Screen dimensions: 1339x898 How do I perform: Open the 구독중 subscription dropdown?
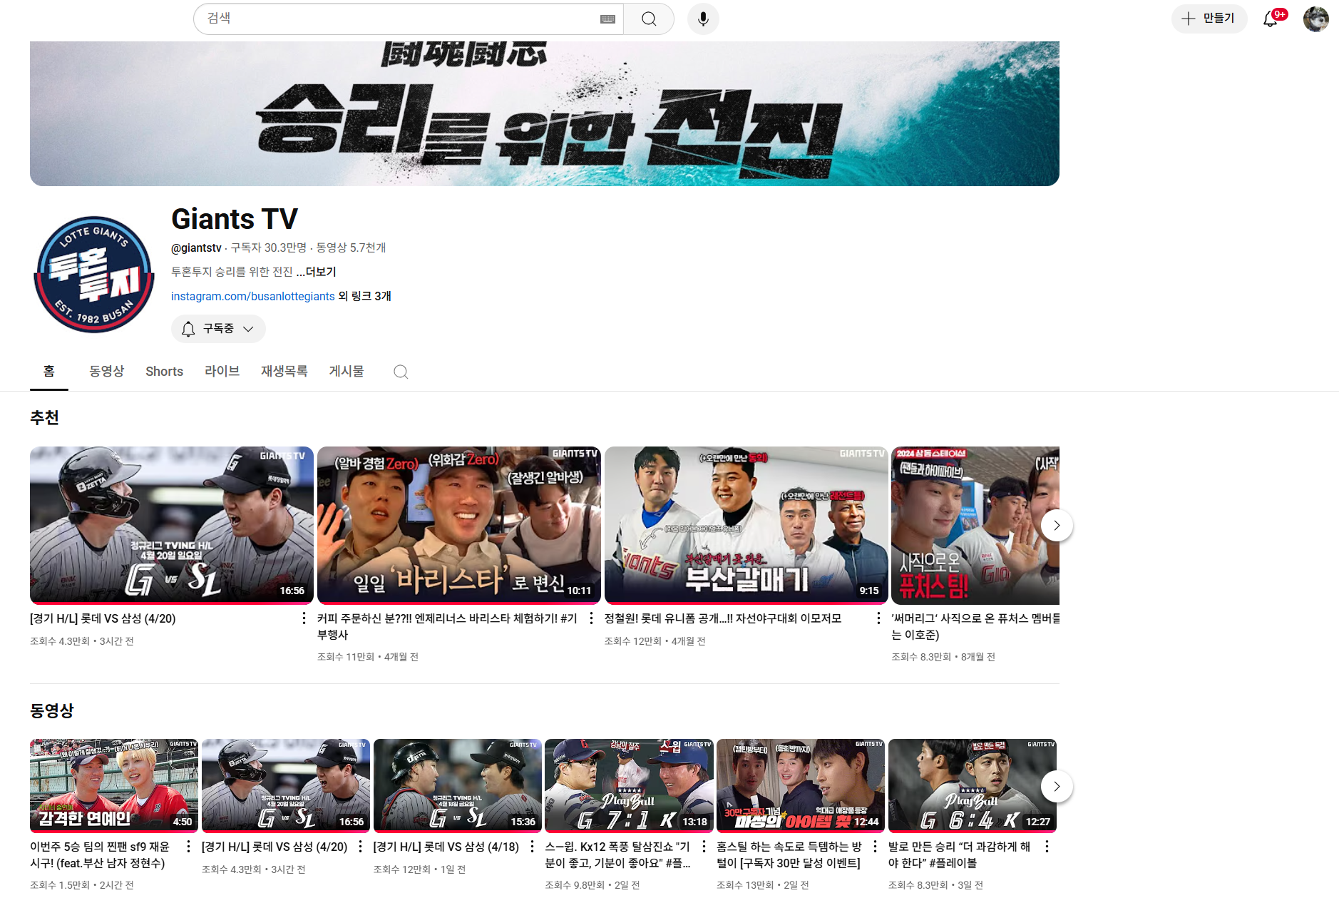(x=218, y=329)
